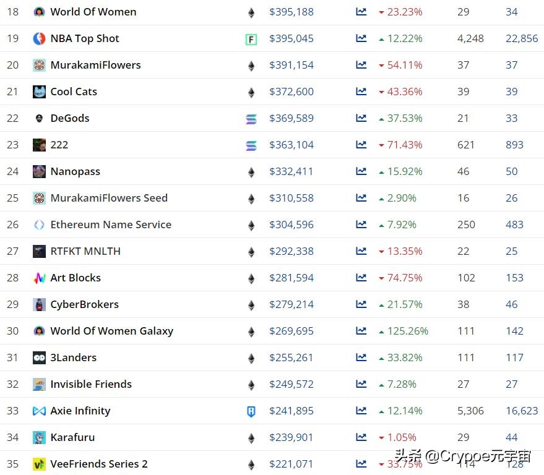Click the Ethereum icon in the Cool Cats row

(x=251, y=92)
